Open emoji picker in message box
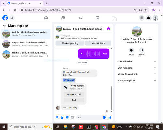163x130 pixels. point(104,117)
